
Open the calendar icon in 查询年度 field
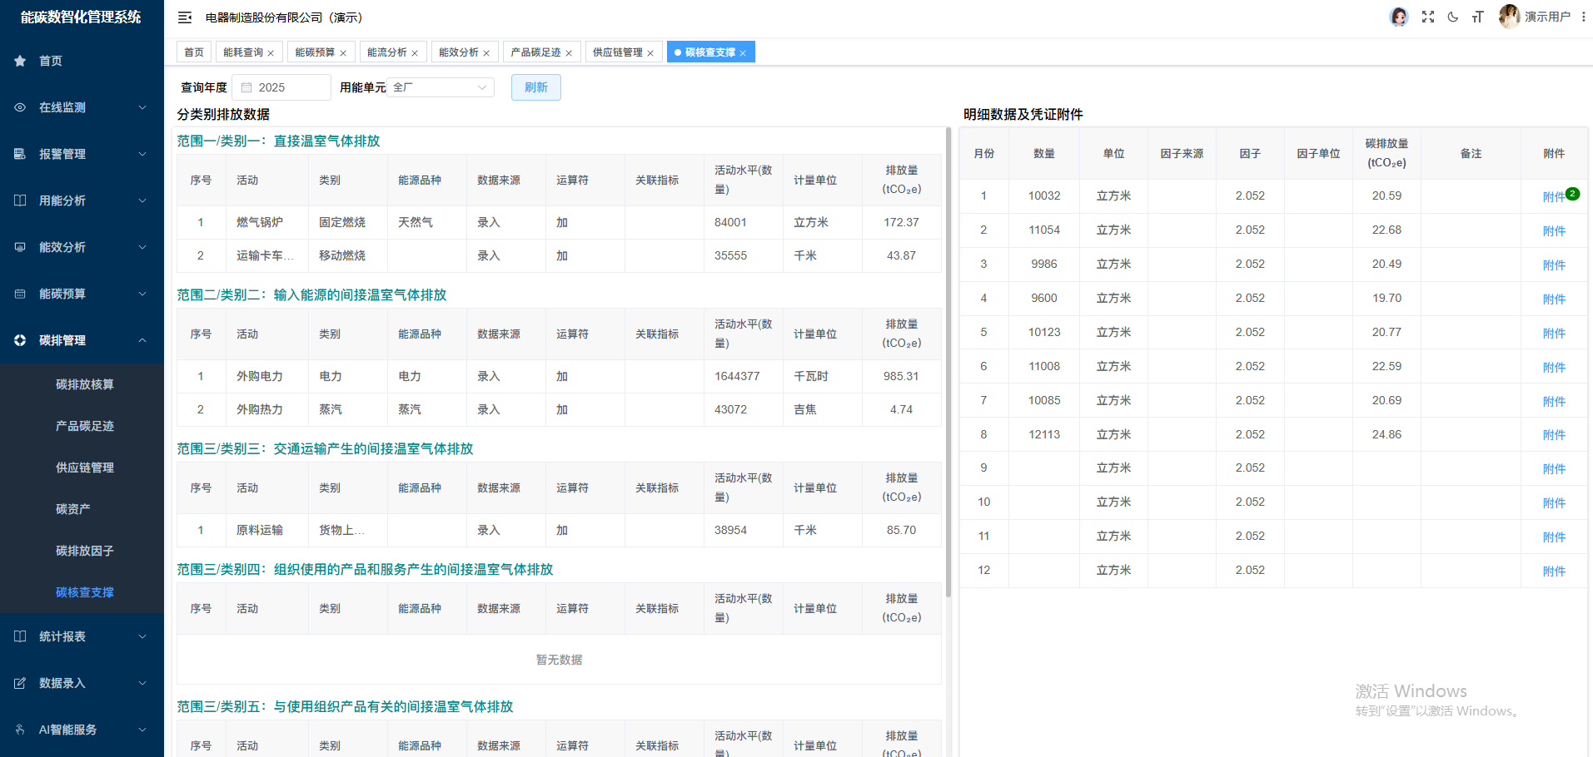pos(246,87)
